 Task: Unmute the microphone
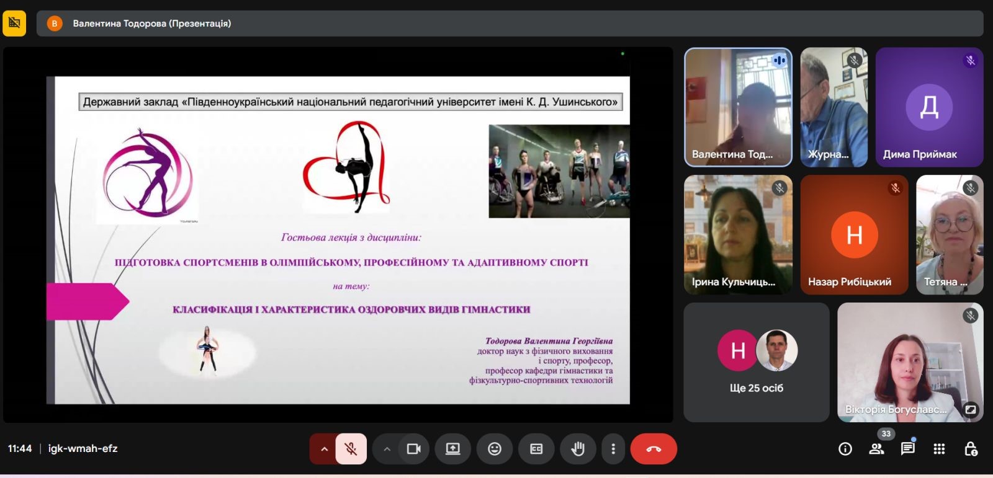[x=351, y=449]
